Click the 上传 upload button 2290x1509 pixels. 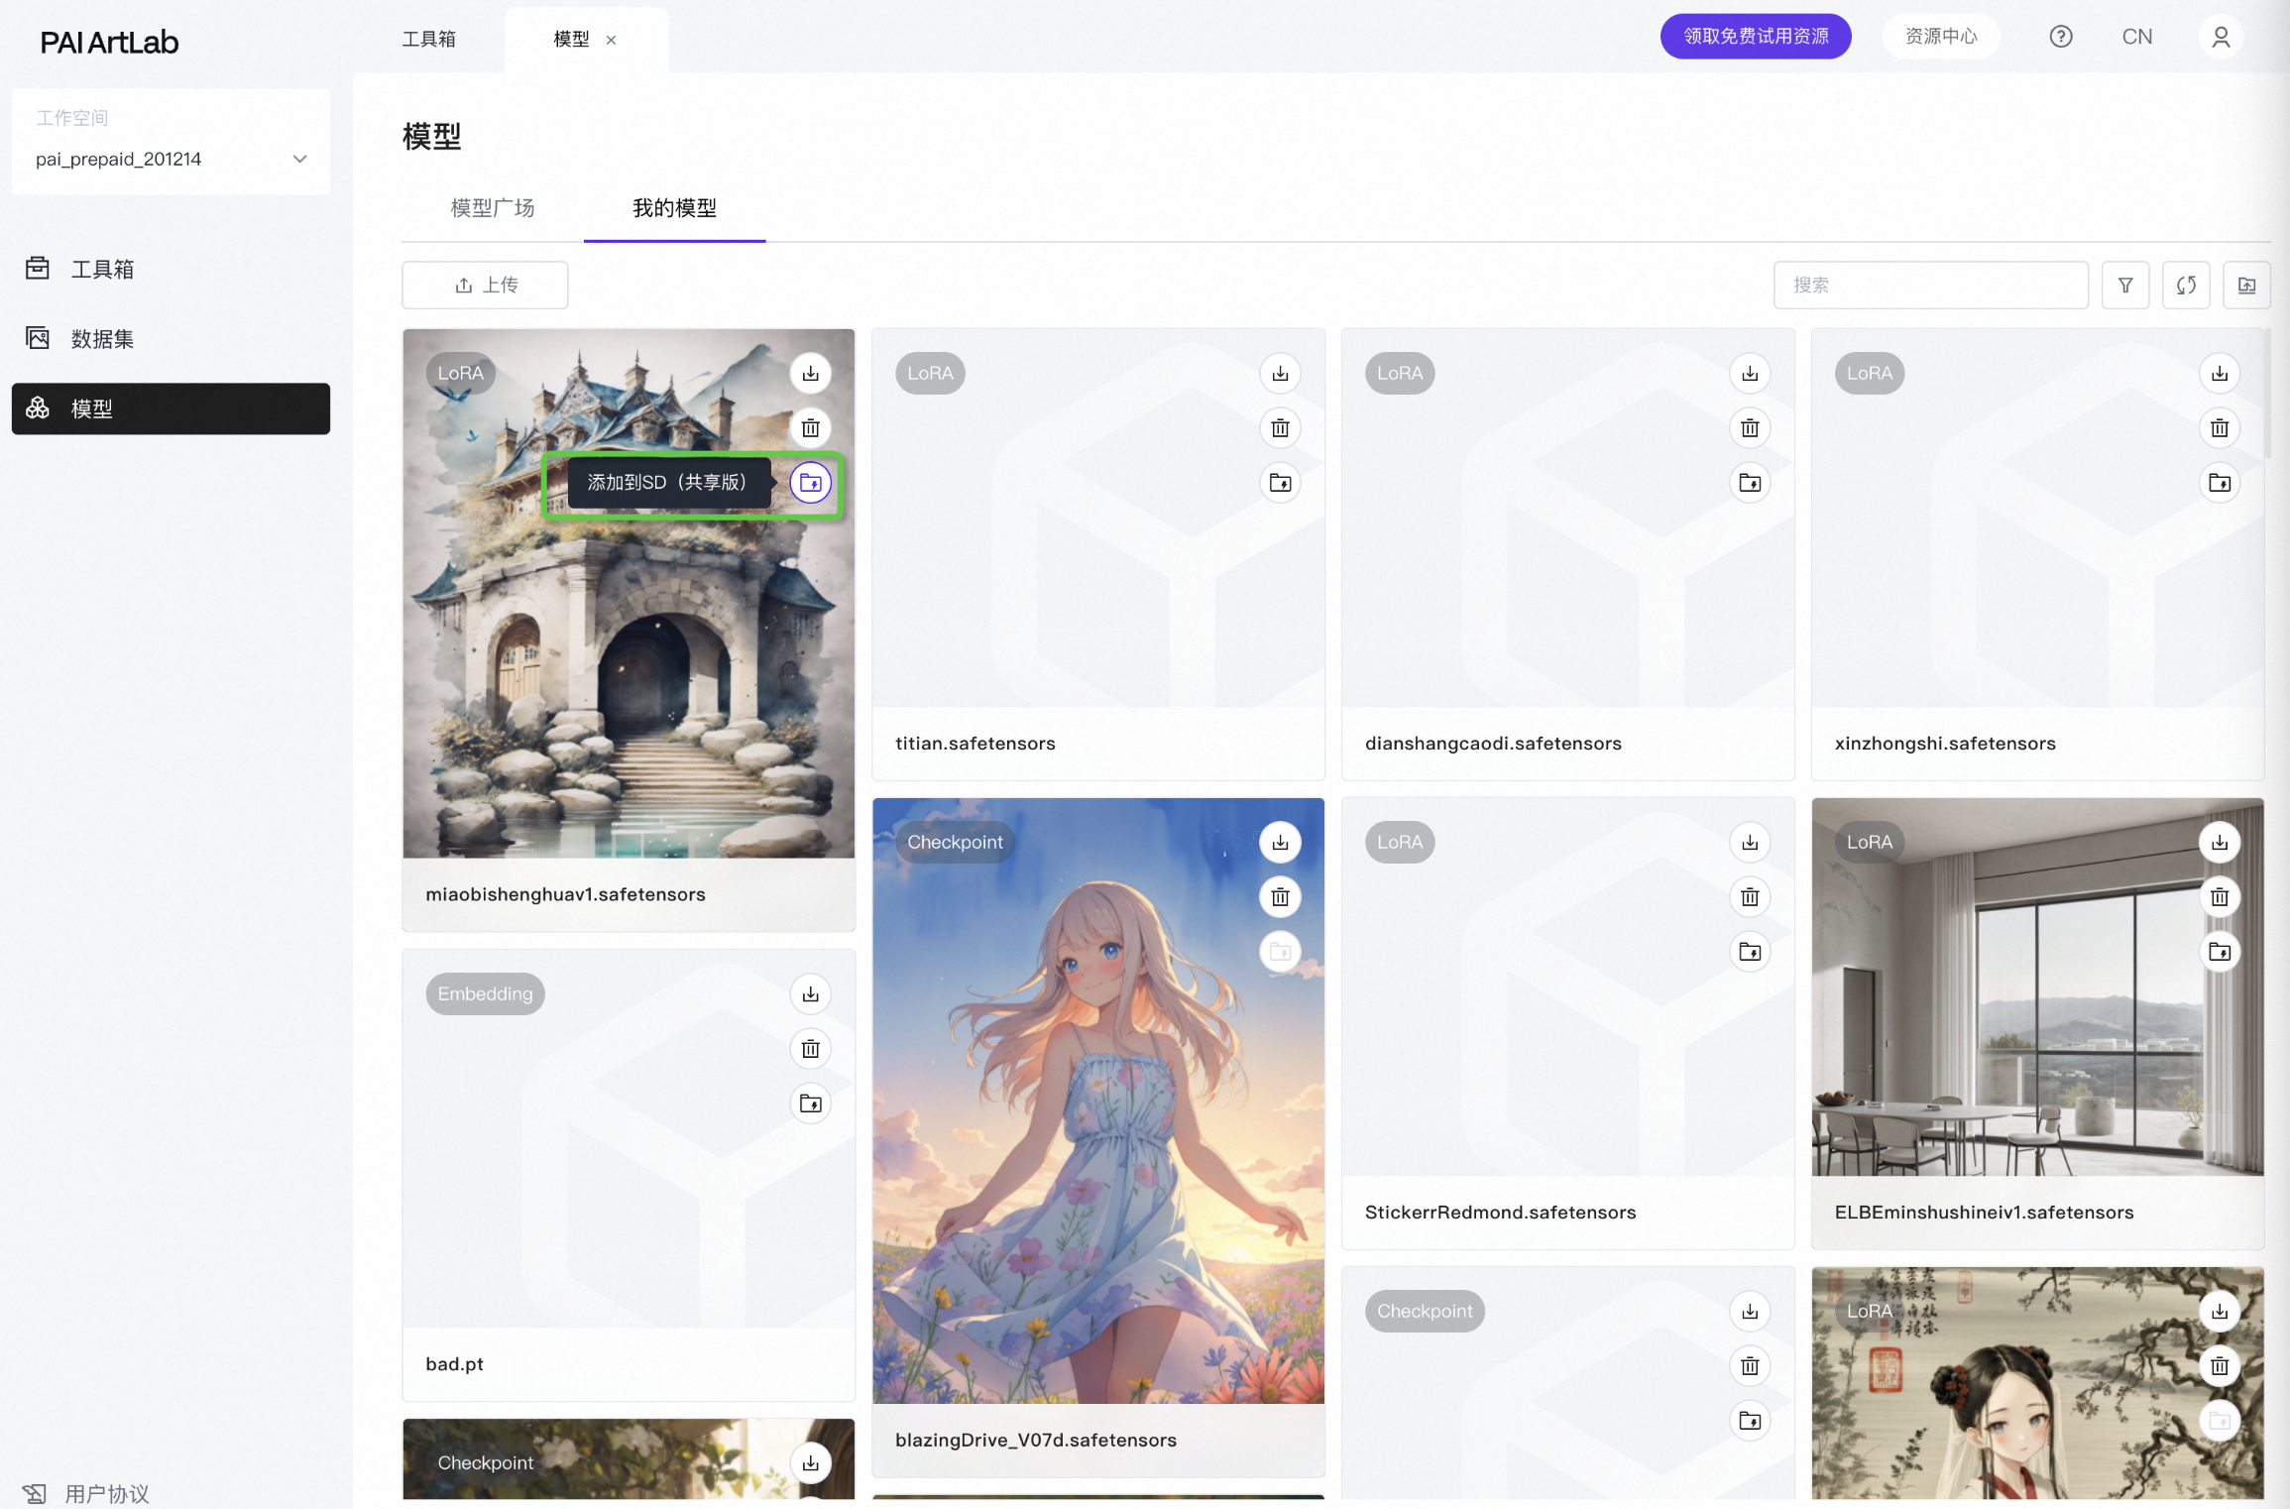[485, 286]
